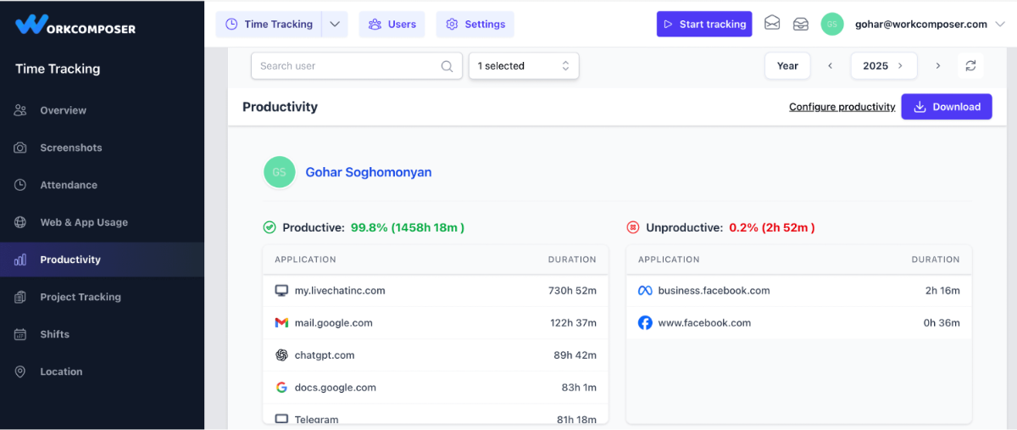
Task: Select Attendance from the sidebar
Action: point(68,185)
